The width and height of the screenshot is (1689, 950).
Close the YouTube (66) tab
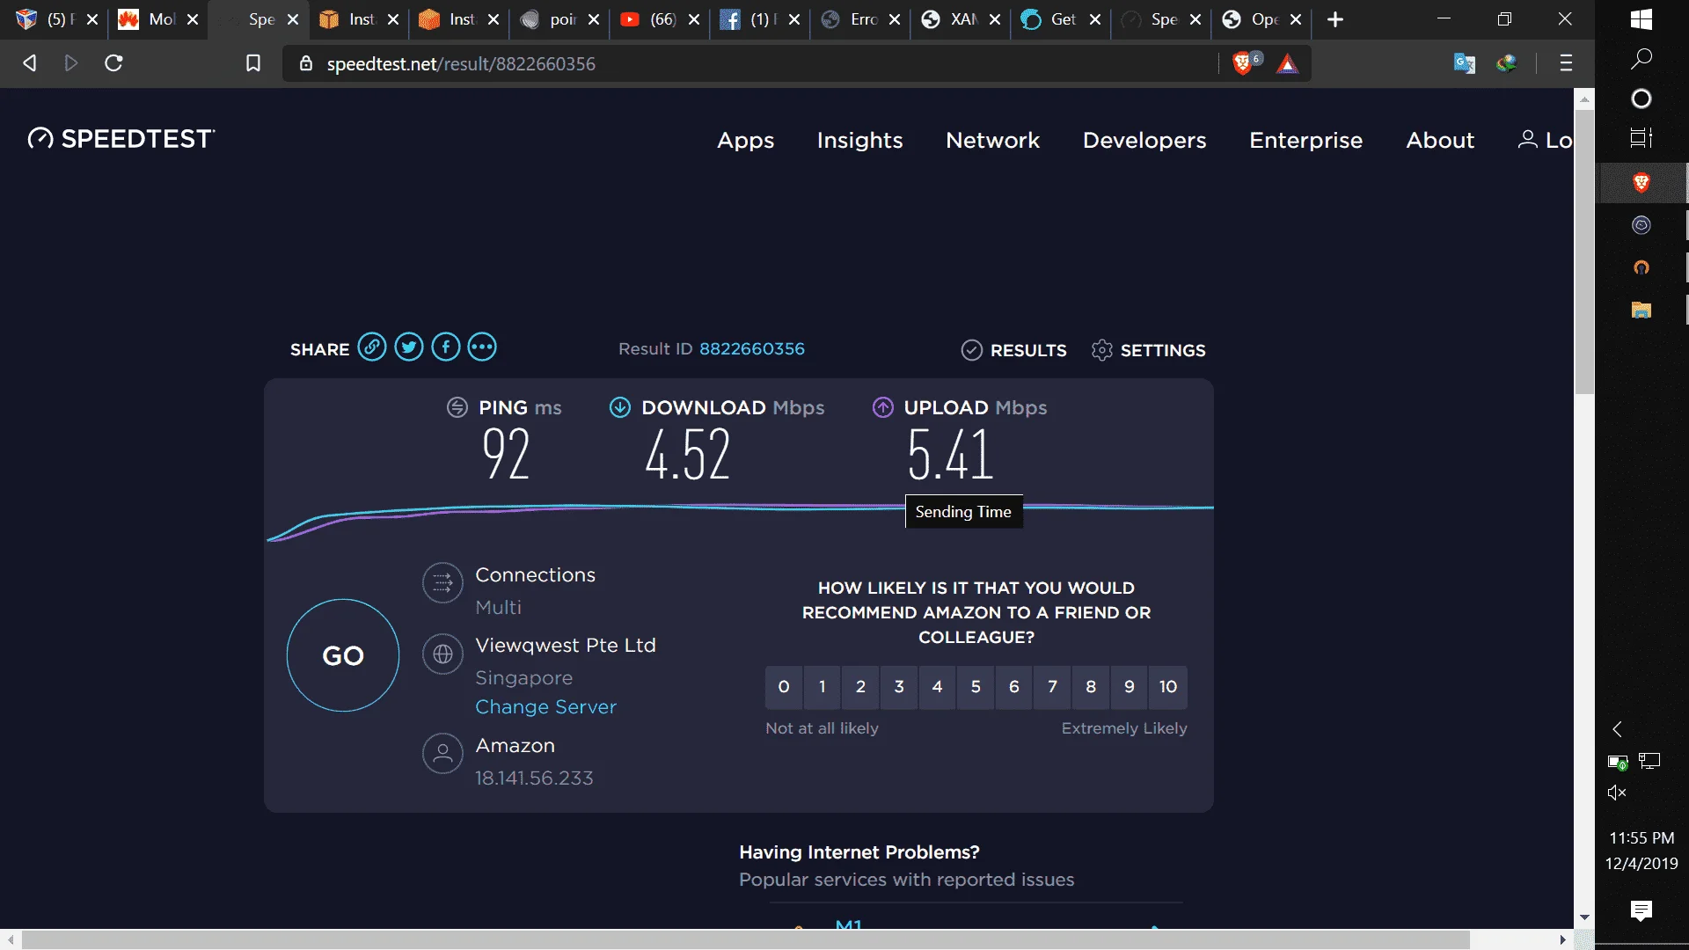694,19
